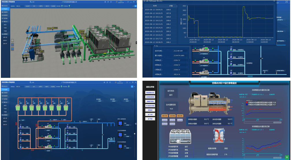
Task: Click the first orange button below the 出水温度设定 box
Action: [165, 115]
